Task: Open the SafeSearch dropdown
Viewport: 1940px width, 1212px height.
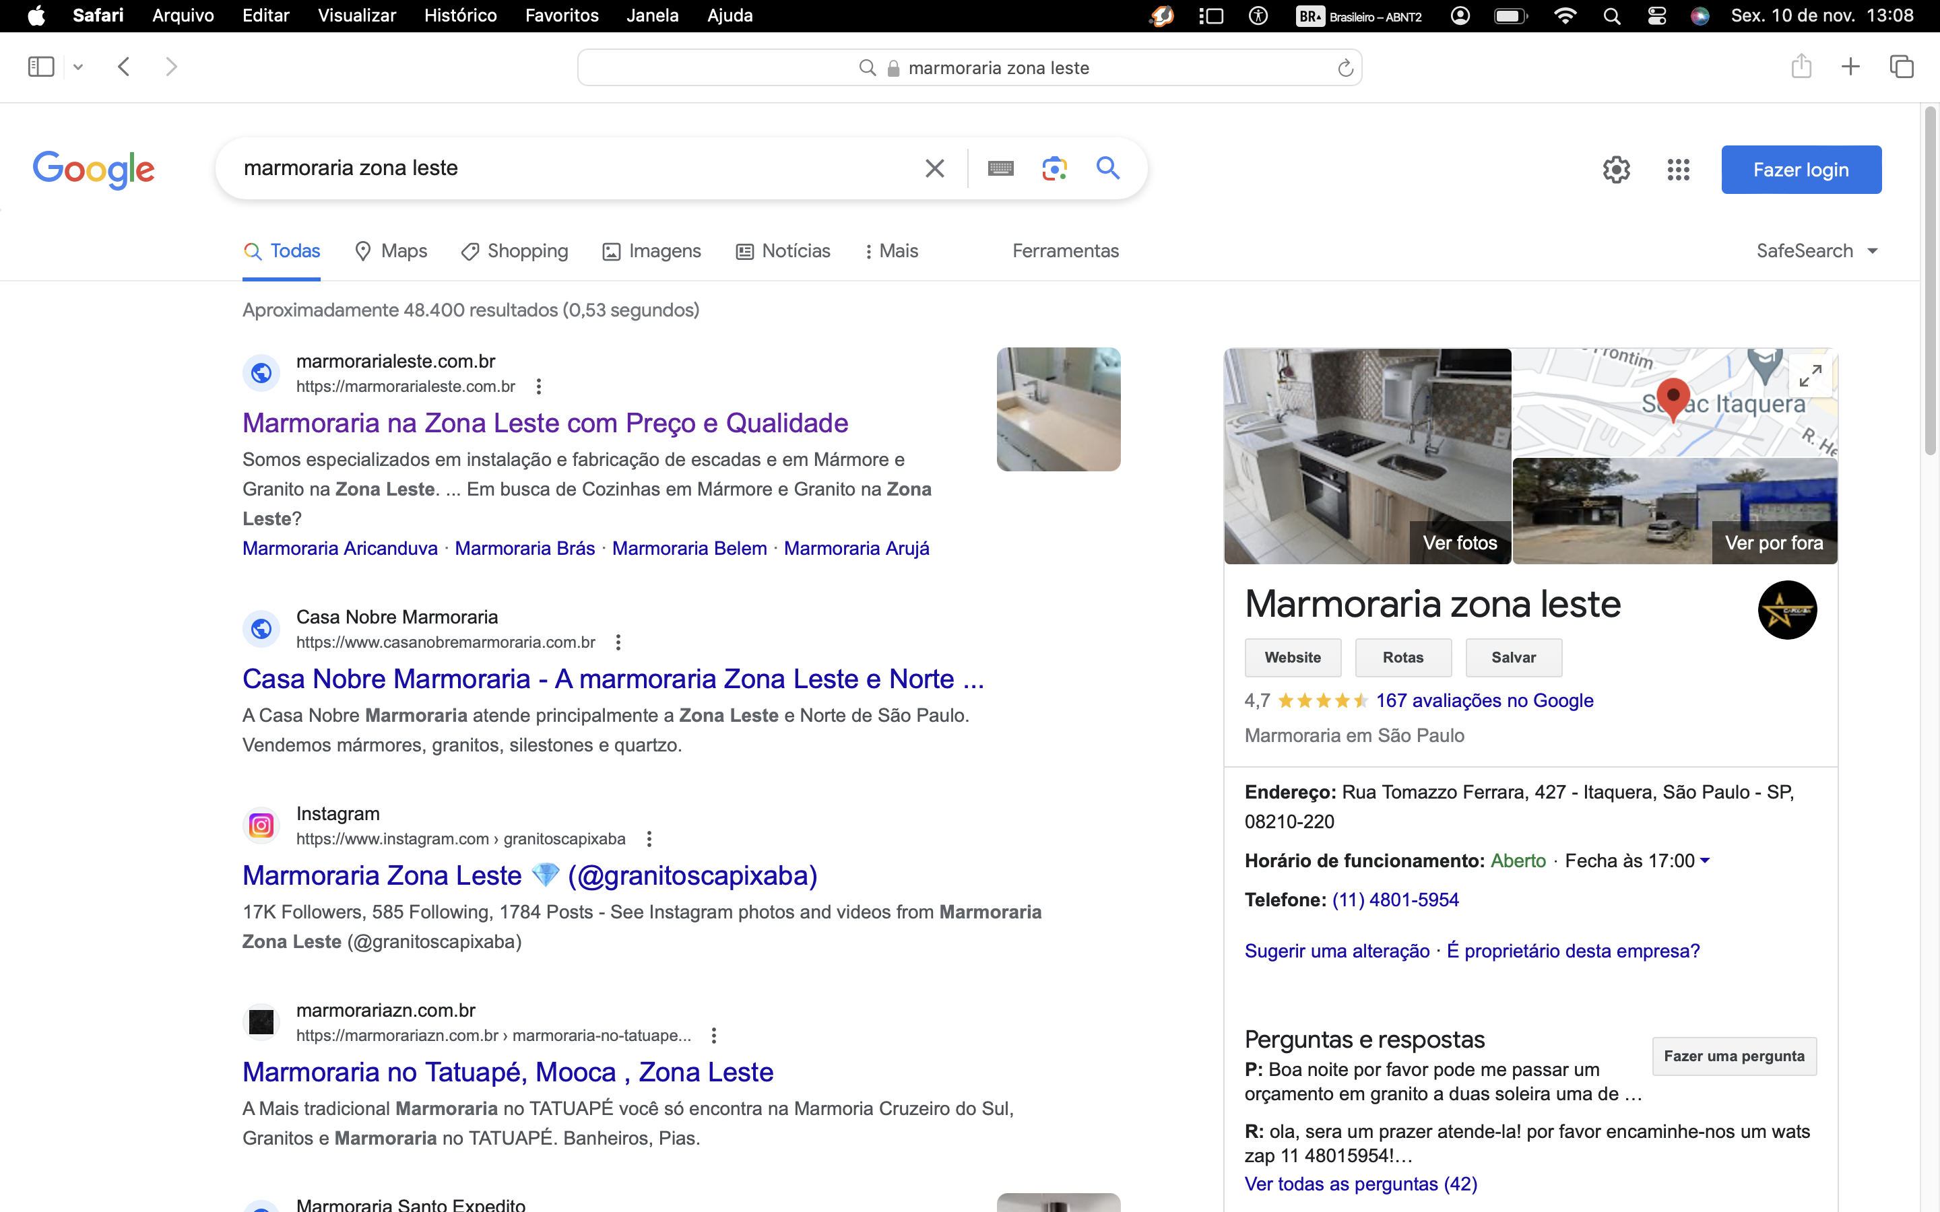Action: pos(1817,251)
